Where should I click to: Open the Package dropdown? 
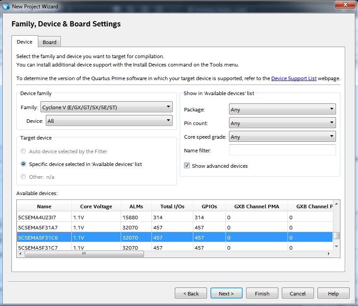tap(282, 109)
